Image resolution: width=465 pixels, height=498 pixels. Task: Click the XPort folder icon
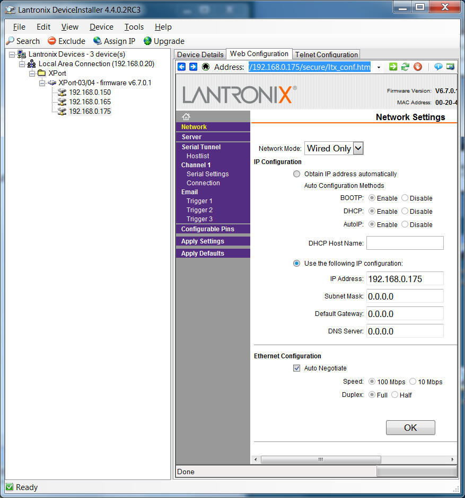click(x=42, y=74)
